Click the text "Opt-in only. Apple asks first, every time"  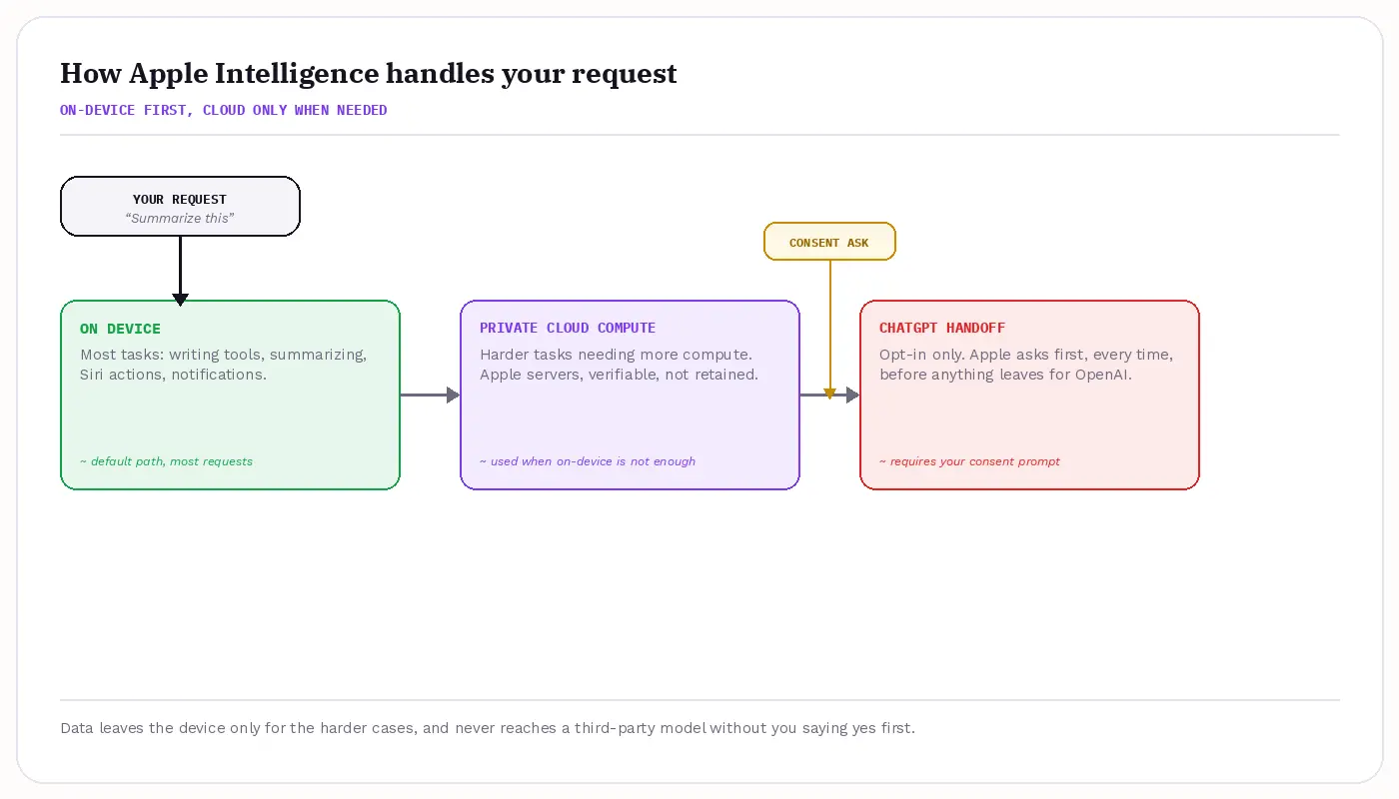(1024, 355)
